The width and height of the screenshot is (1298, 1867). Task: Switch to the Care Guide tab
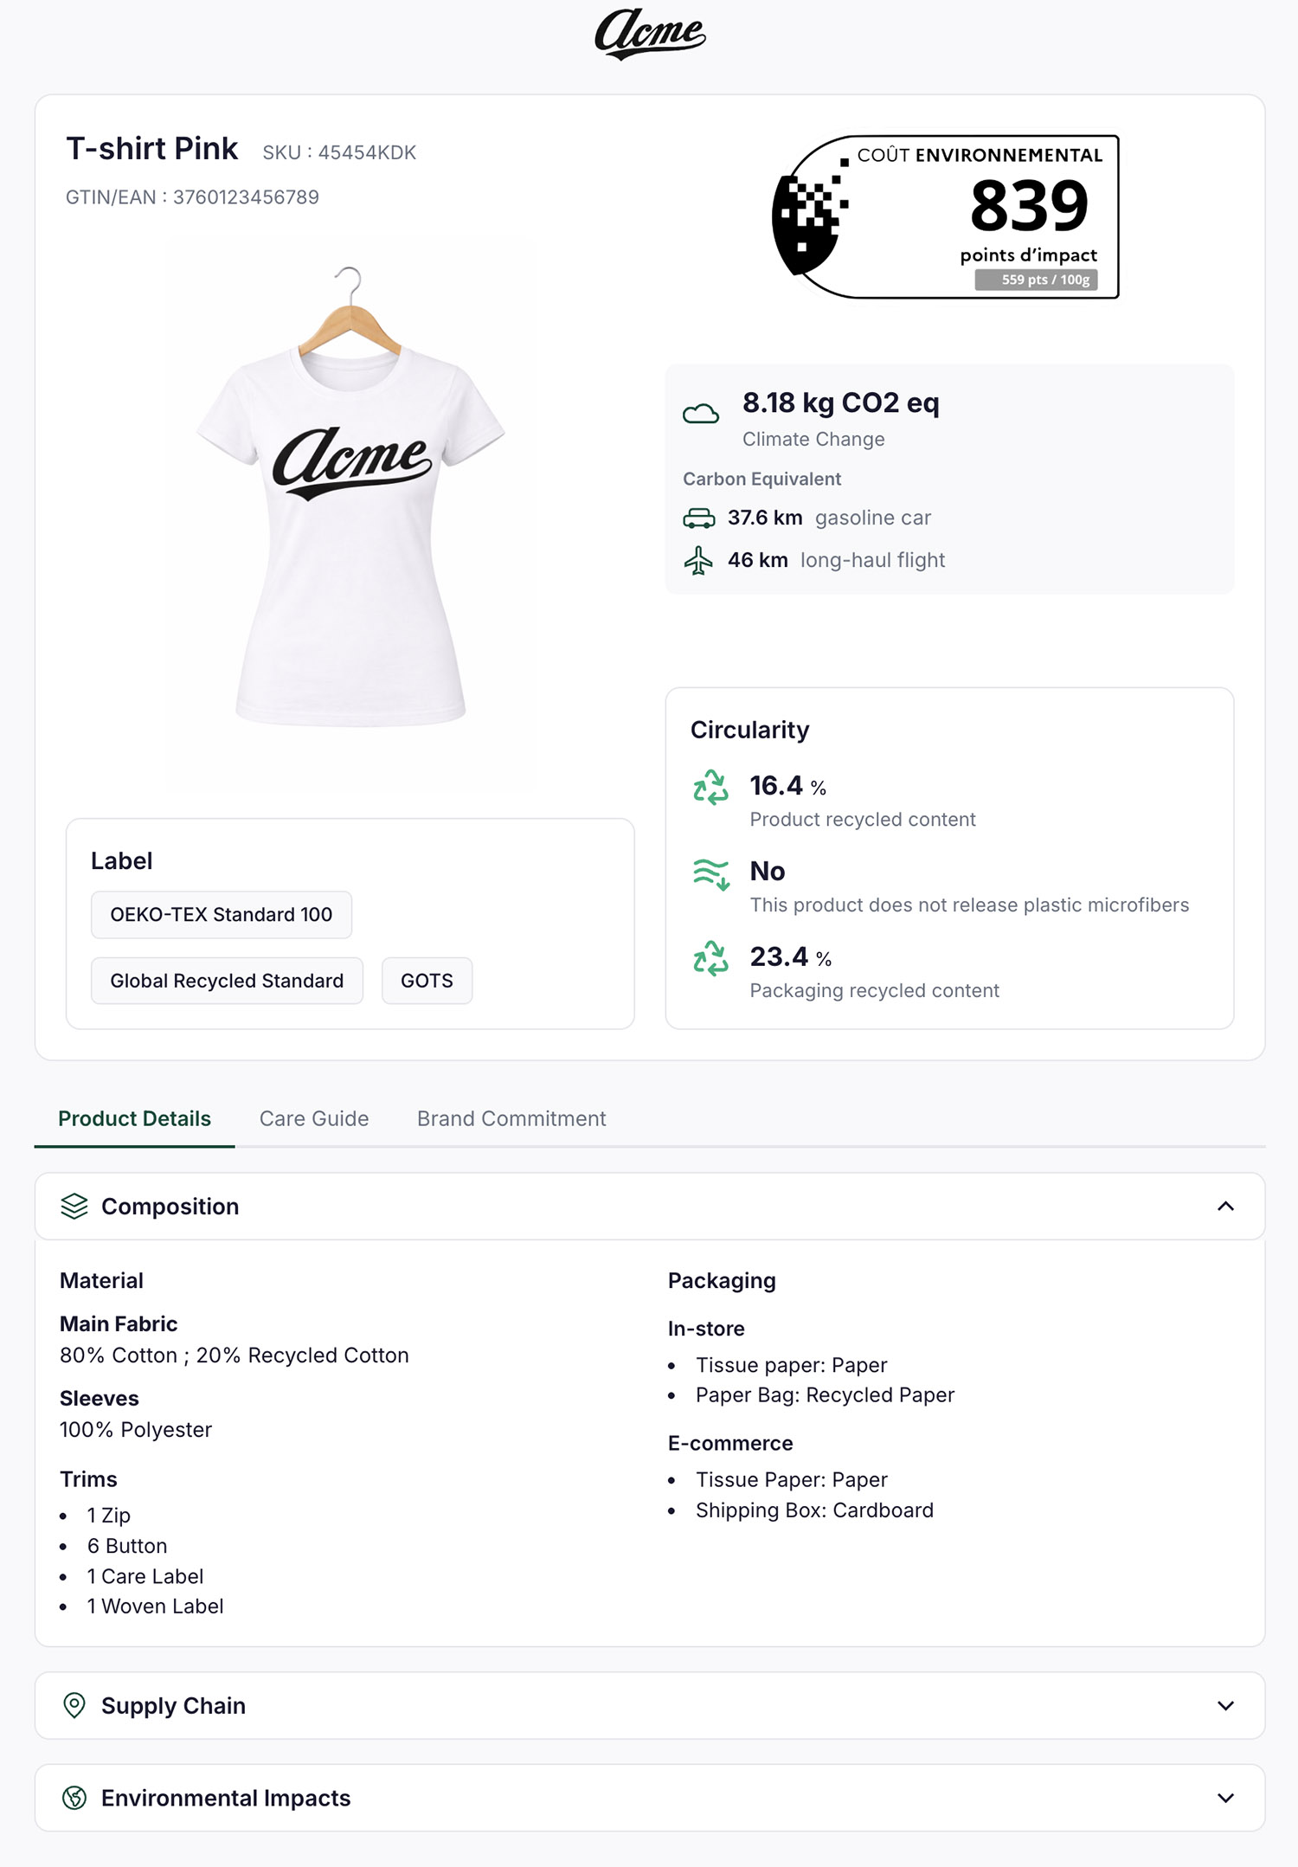pos(314,1118)
